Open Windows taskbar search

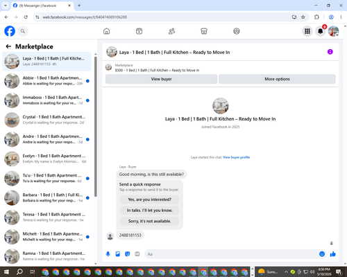19,271
